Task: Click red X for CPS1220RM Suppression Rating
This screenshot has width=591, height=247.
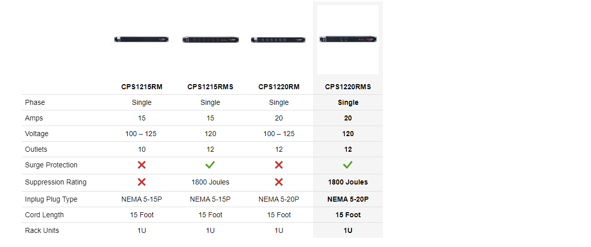Action: 279,182
